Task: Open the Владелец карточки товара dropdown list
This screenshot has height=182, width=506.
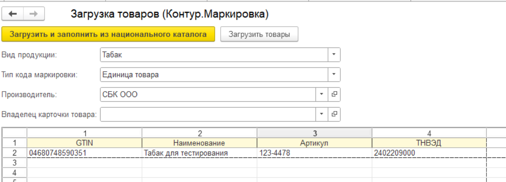Action: point(321,114)
